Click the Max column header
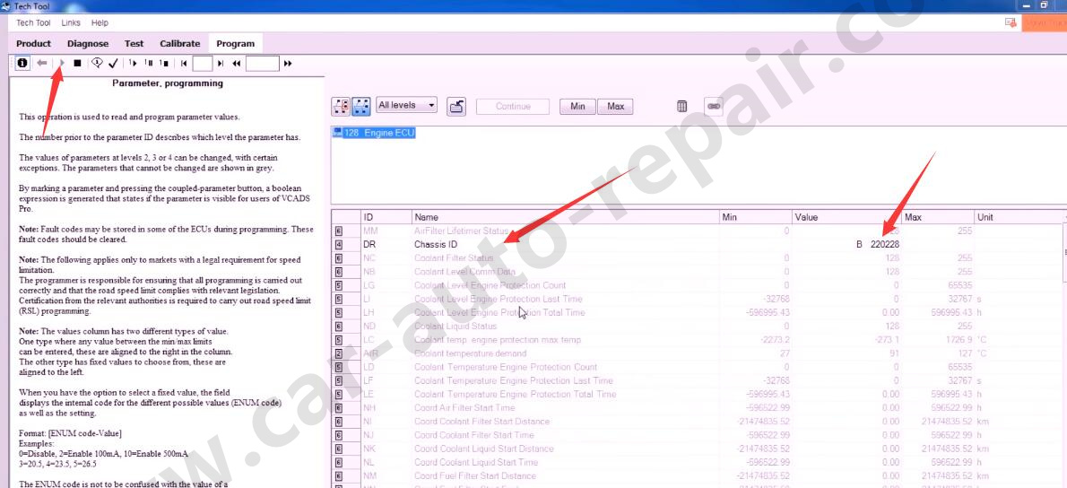 [938, 217]
